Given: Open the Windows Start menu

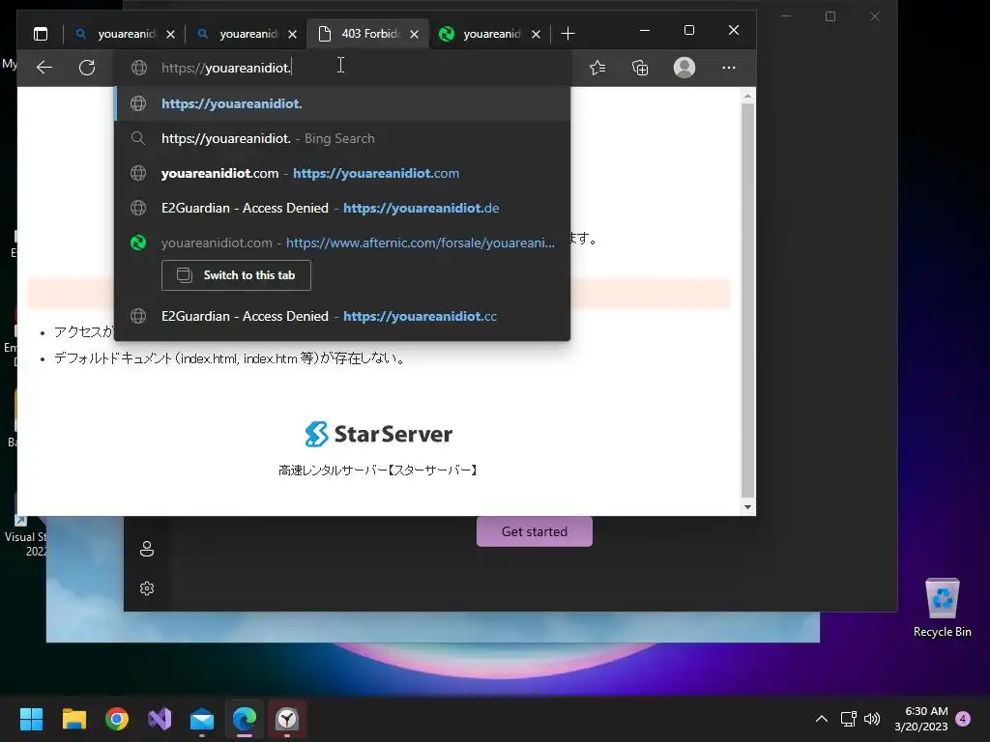Looking at the screenshot, I should (31, 719).
